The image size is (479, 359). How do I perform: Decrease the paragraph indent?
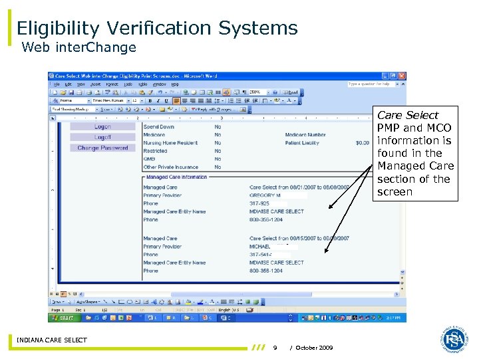click(x=247, y=101)
